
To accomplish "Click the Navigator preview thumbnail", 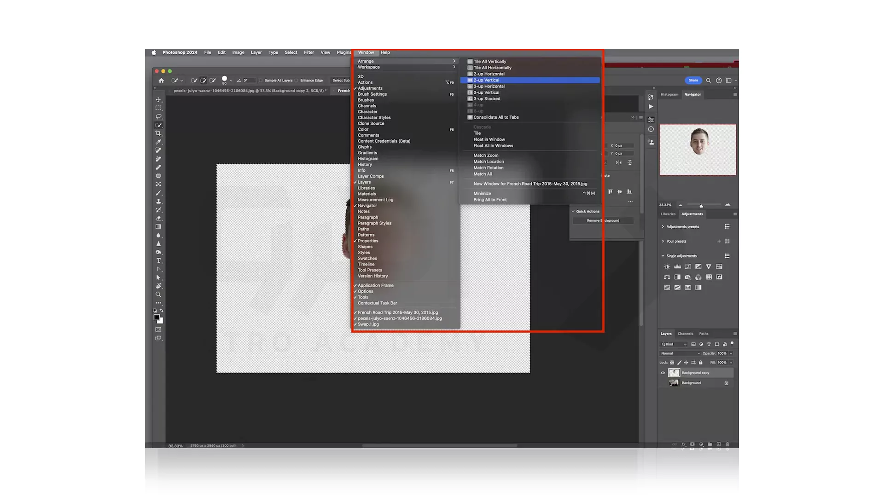I will [698, 150].
